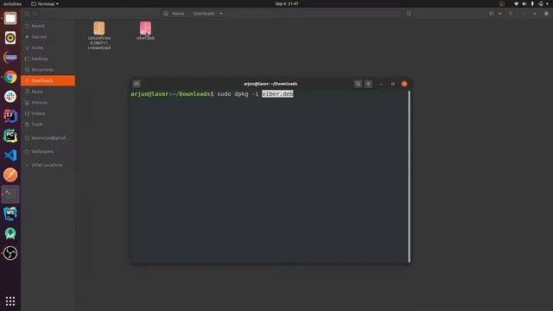Screen dimensions: 553x311
Task: Click the microphone tray icon
Action: point(532,3)
